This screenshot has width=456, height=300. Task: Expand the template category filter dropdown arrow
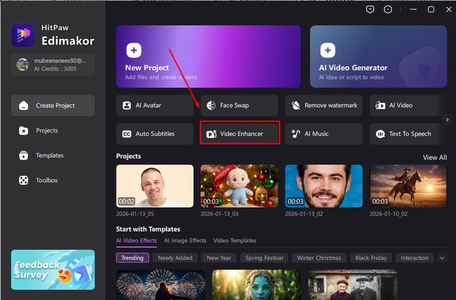coord(442,258)
